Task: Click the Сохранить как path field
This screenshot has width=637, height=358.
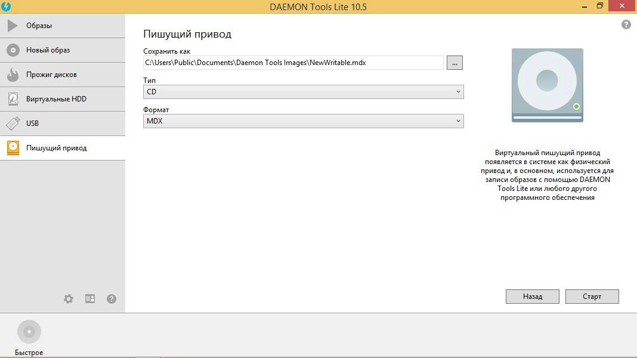Action: click(x=293, y=63)
